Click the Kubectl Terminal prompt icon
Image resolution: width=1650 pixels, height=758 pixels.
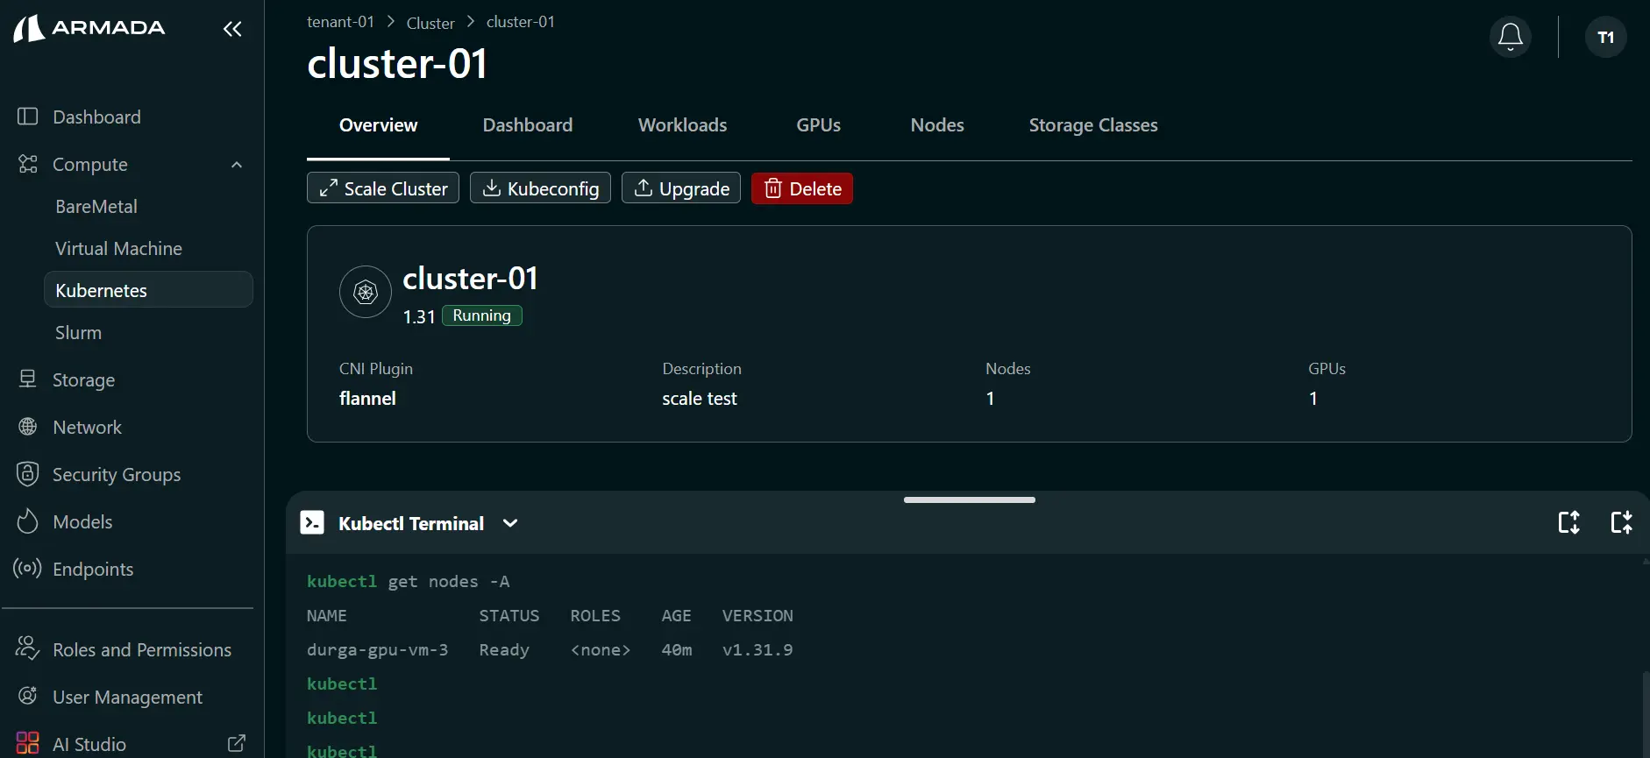coord(312,522)
